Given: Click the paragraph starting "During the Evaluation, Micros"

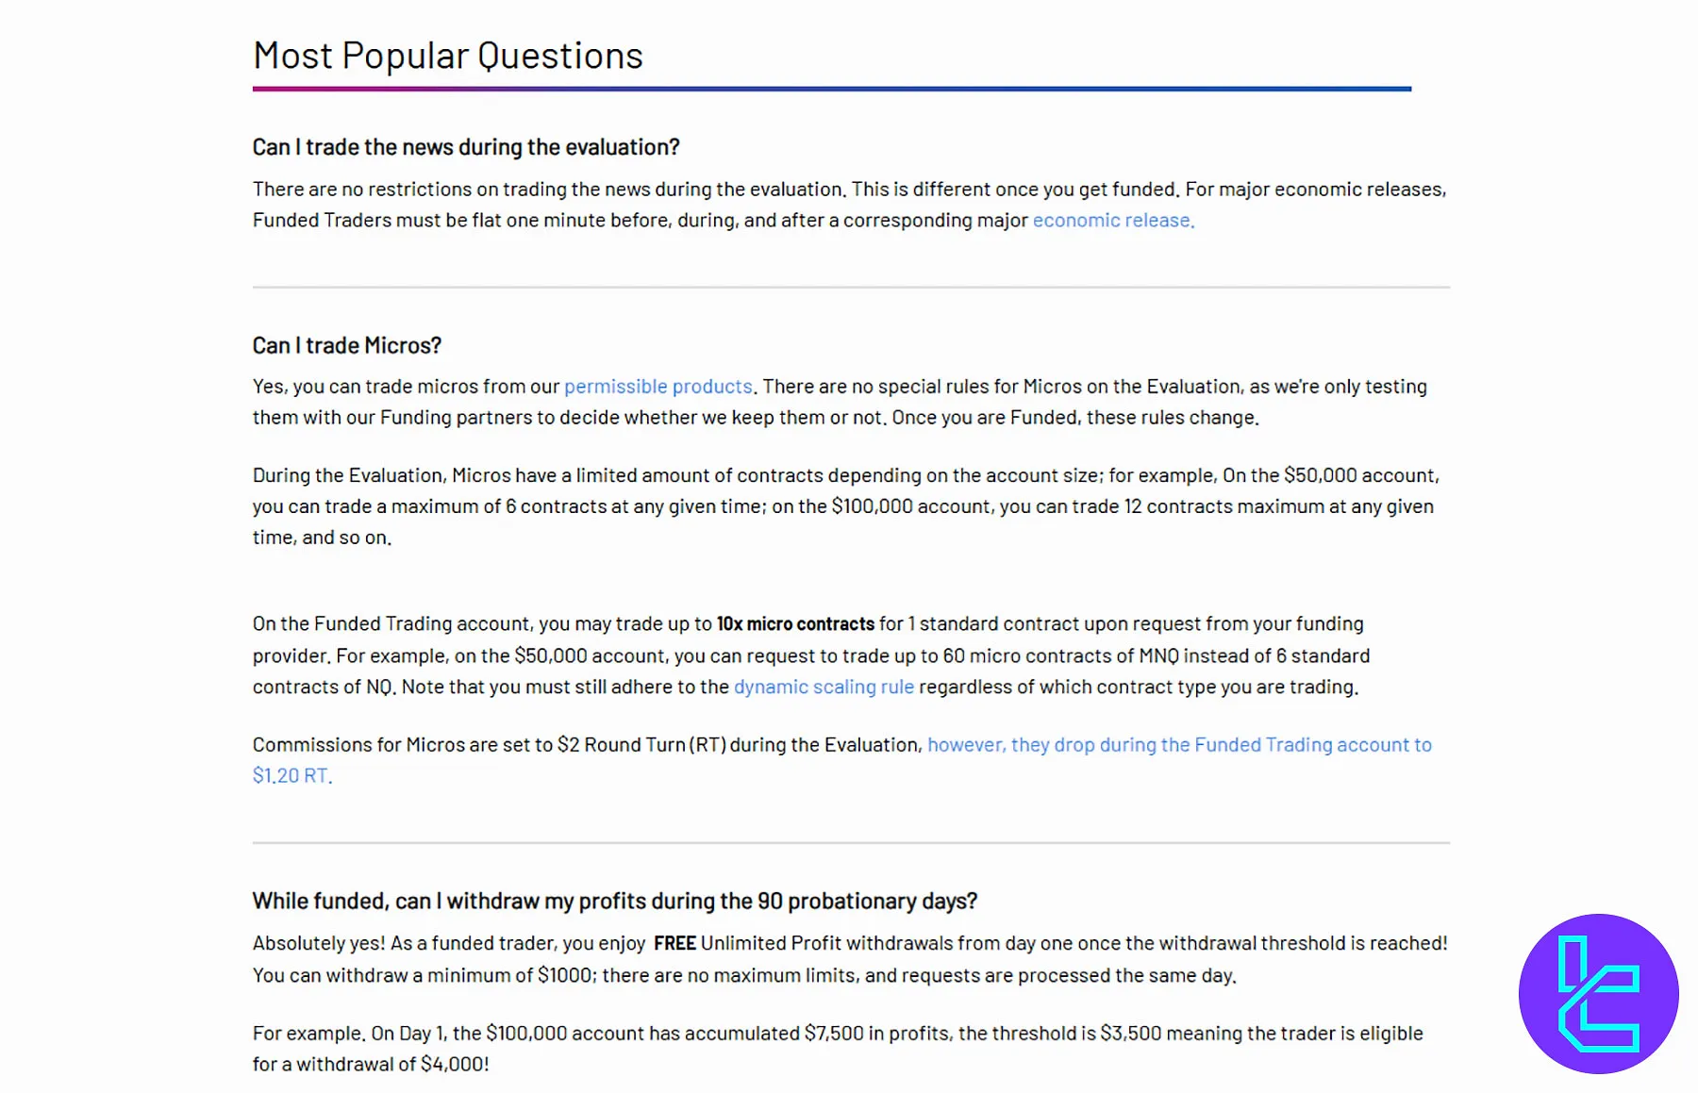Looking at the screenshot, I should [x=844, y=506].
